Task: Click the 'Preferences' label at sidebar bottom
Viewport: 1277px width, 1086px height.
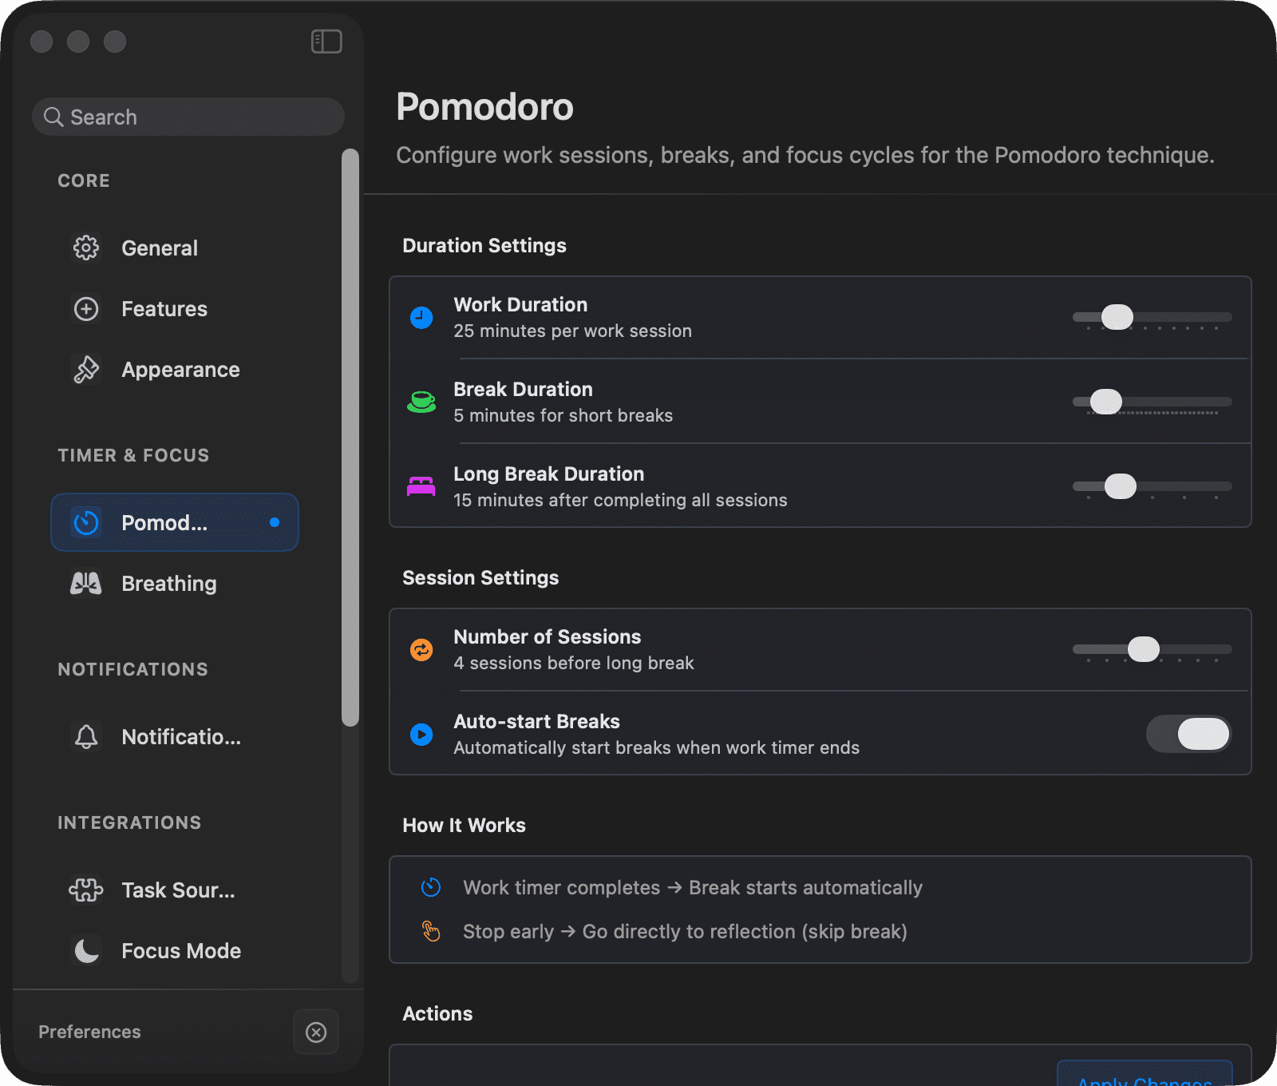Action: pos(89,1032)
